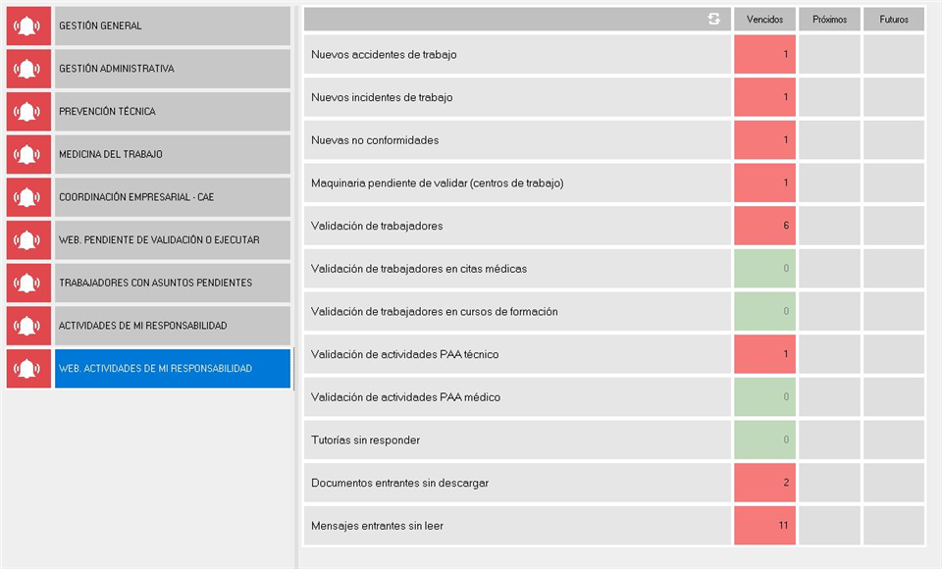Click the refresh icon in the table header

(x=713, y=20)
